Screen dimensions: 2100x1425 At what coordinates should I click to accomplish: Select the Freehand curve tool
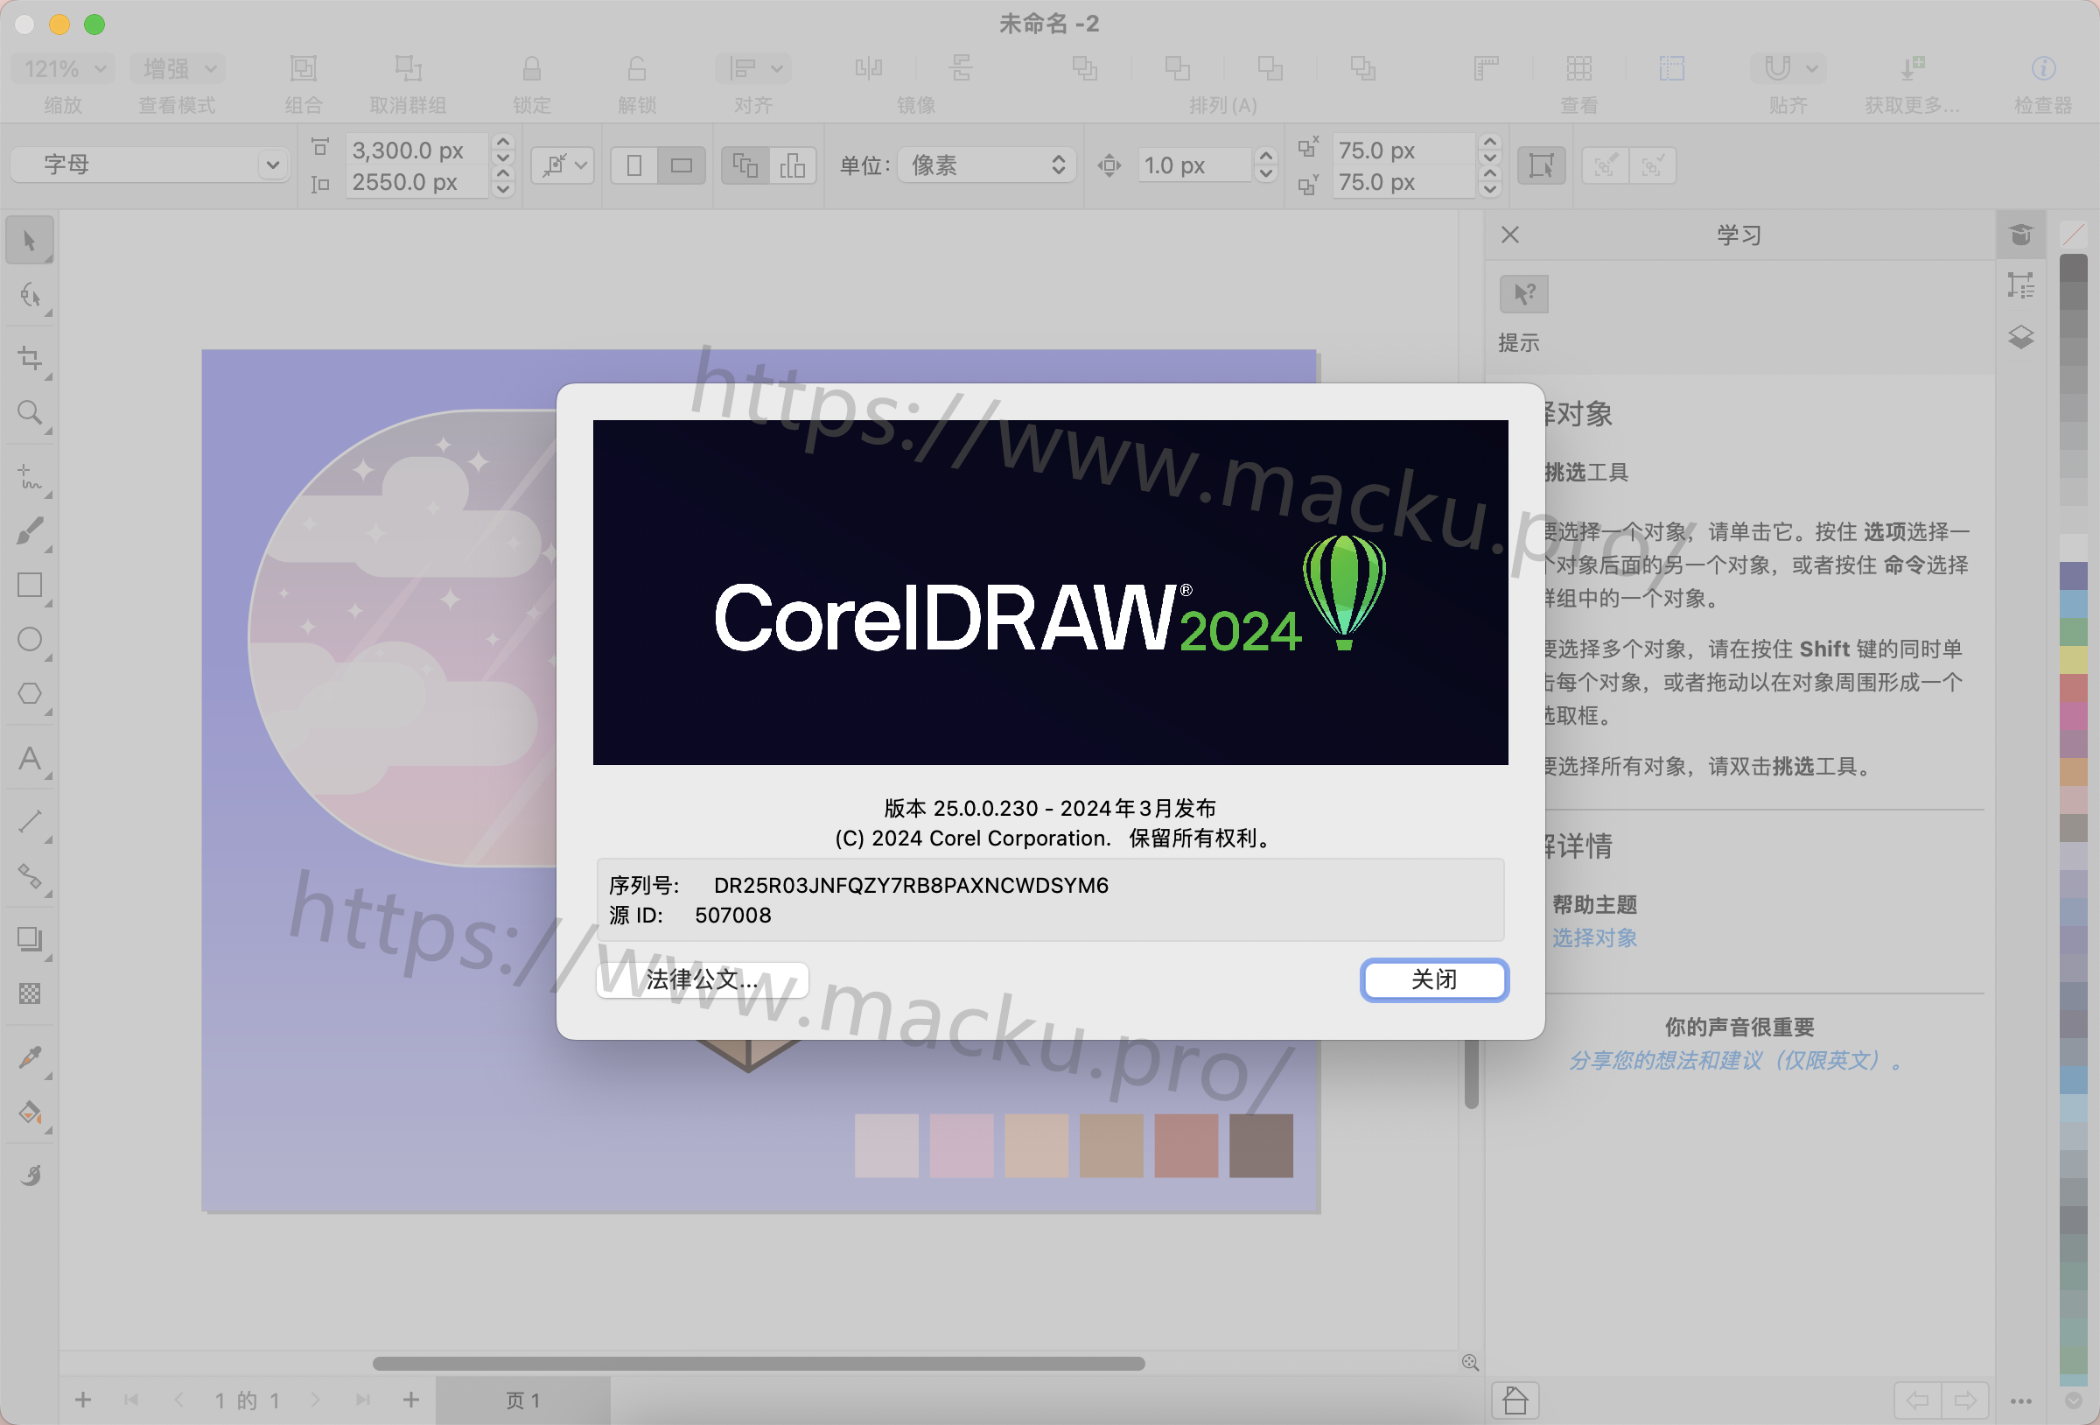pos(30,476)
